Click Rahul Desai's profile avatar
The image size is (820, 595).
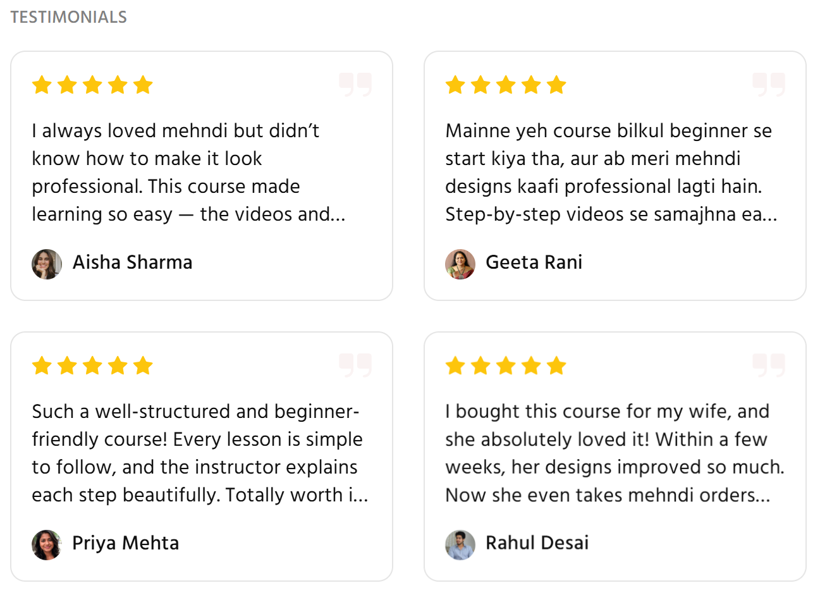pyautogui.click(x=460, y=544)
